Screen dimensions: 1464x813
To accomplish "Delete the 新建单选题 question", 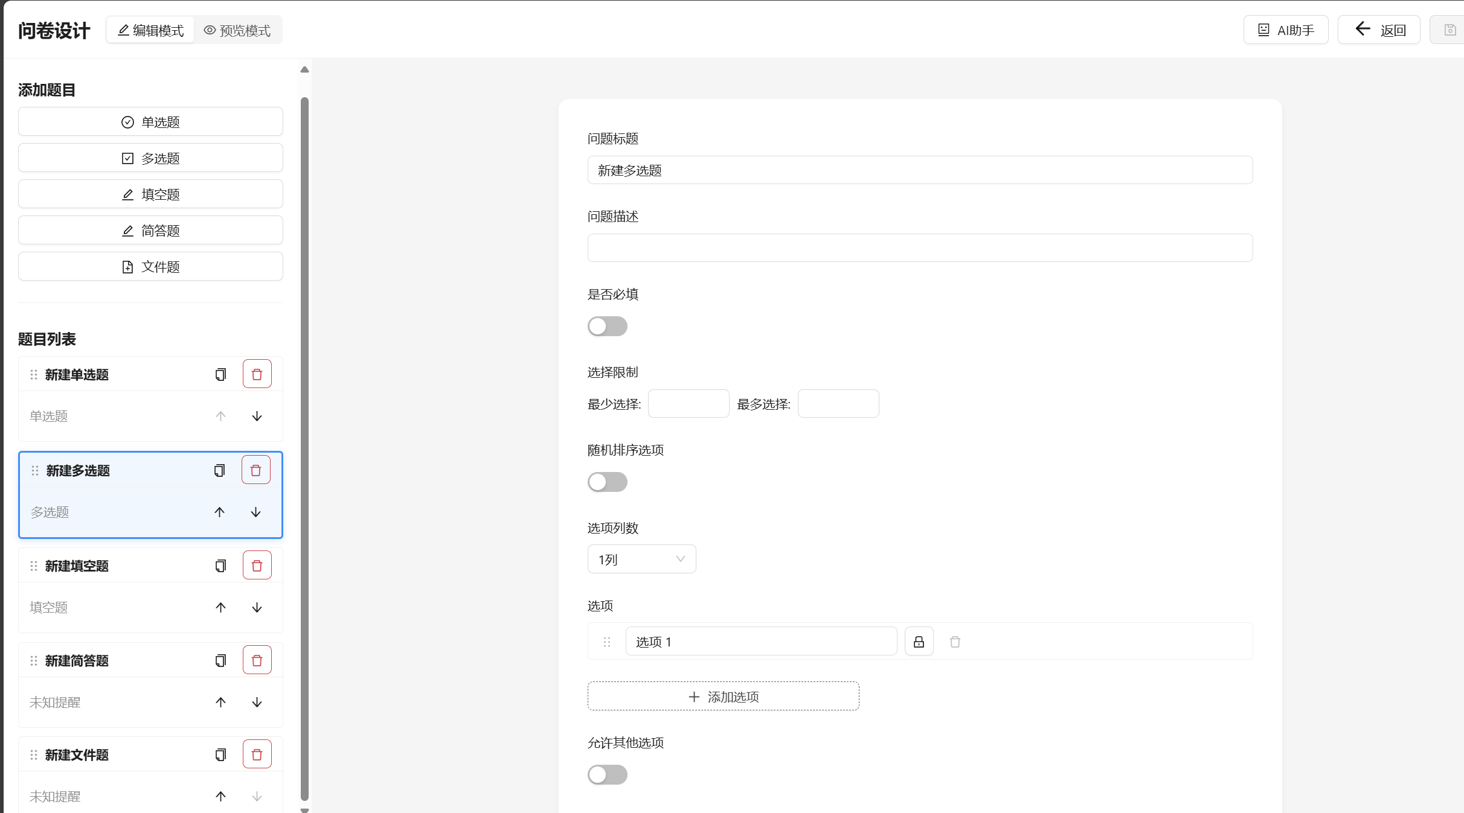I will pos(257,374).
